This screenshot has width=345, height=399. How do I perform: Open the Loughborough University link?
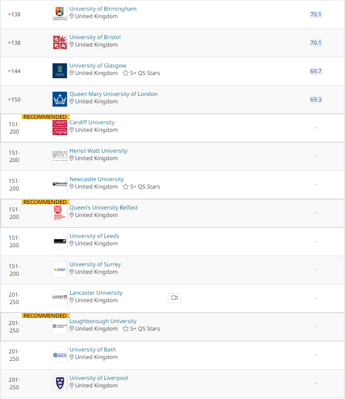coord(103,321)
